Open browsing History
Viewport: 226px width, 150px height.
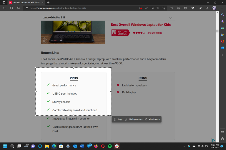pyautogui.click(x=185, y=8)
